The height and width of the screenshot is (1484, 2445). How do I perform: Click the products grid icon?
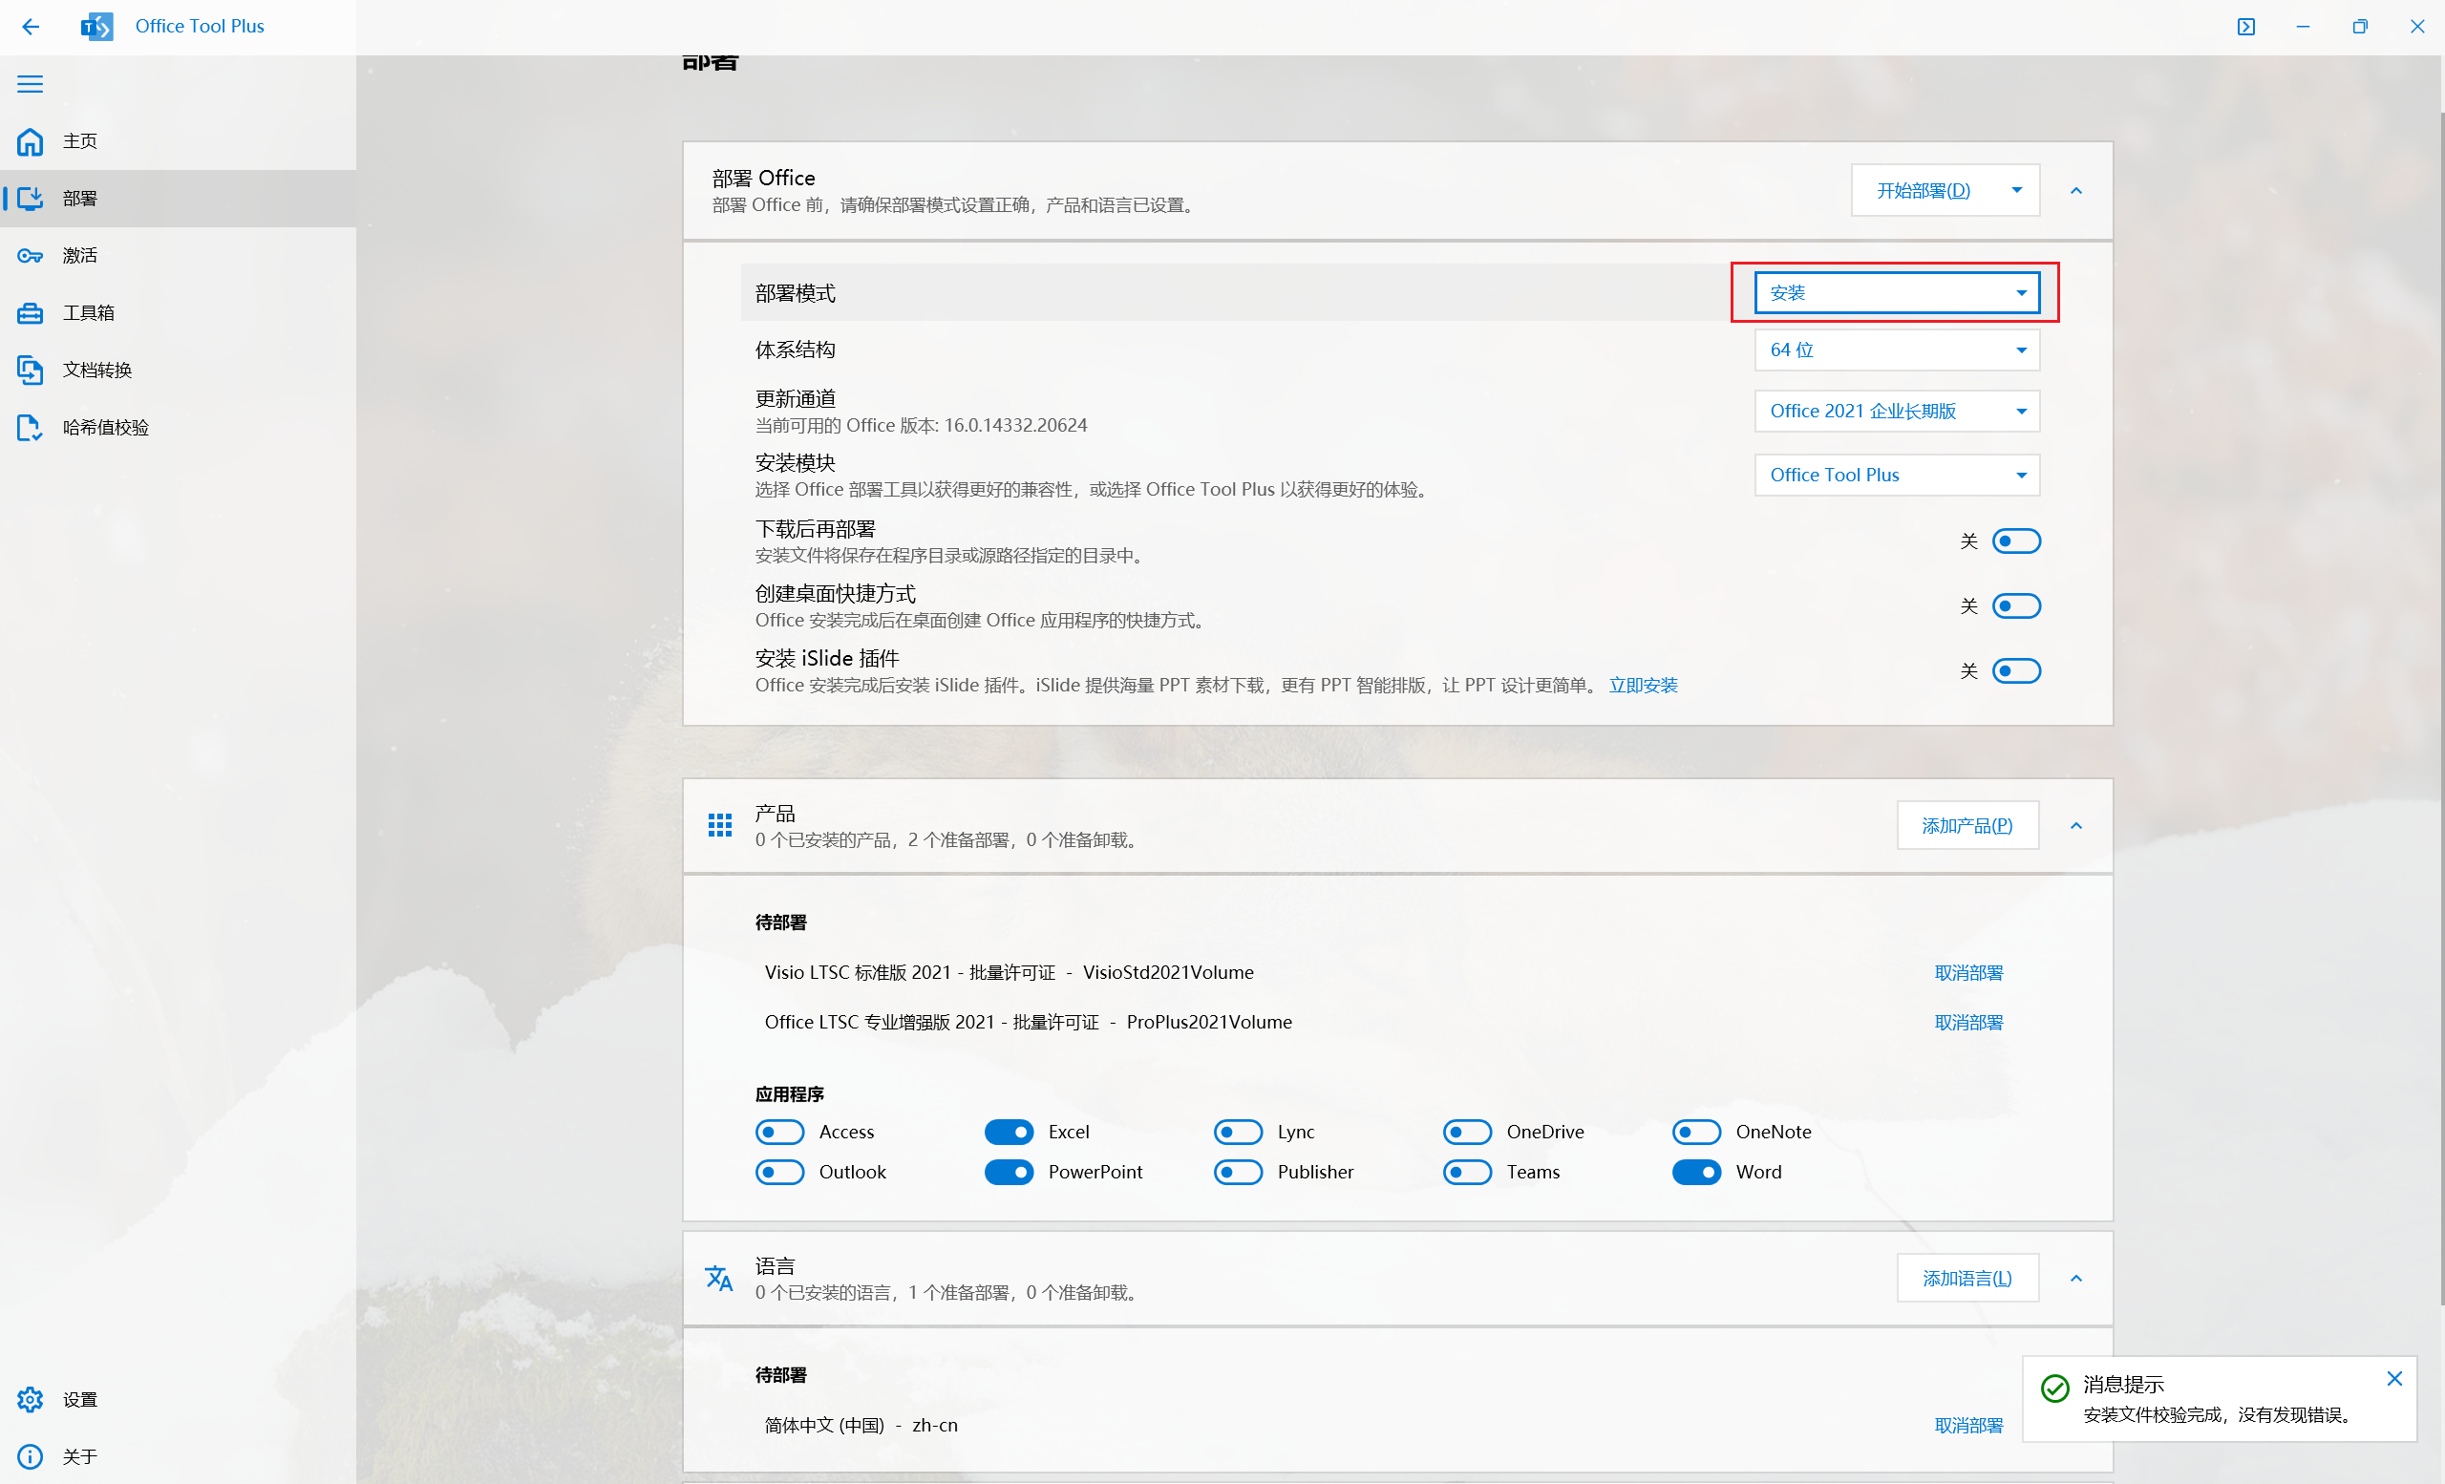point(719,825)
